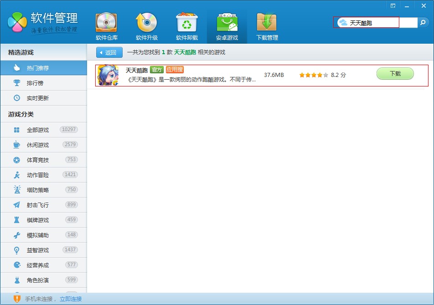Select the 安卓游戏 Android games tab

coord(227,26)
